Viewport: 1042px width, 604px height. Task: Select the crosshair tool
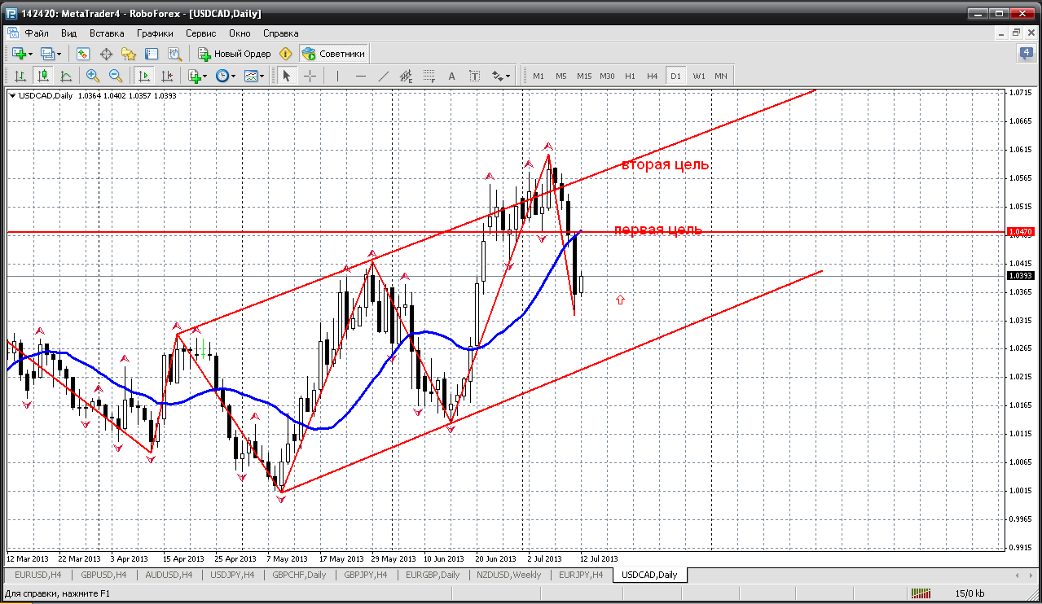[x=310, y=76]
